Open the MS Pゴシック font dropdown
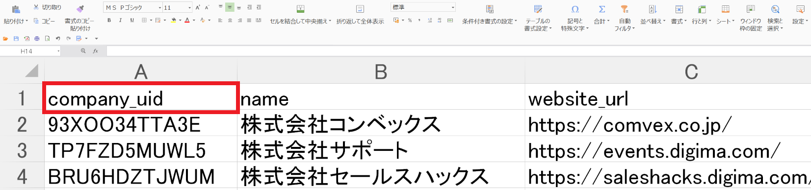Image resolution: width=811 pixels, height=190 pixels. (x=160, y=8)
